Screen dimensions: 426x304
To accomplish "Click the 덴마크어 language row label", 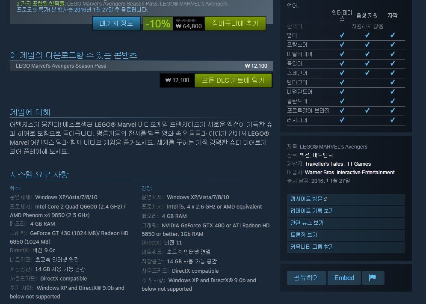I will [x=297, y=82].
